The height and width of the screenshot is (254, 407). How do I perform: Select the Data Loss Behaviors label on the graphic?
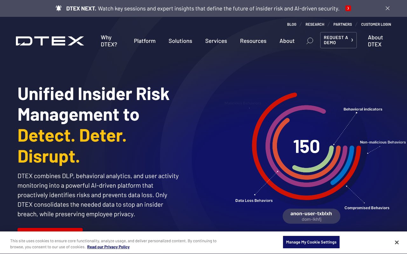click(x=254, y=200)
